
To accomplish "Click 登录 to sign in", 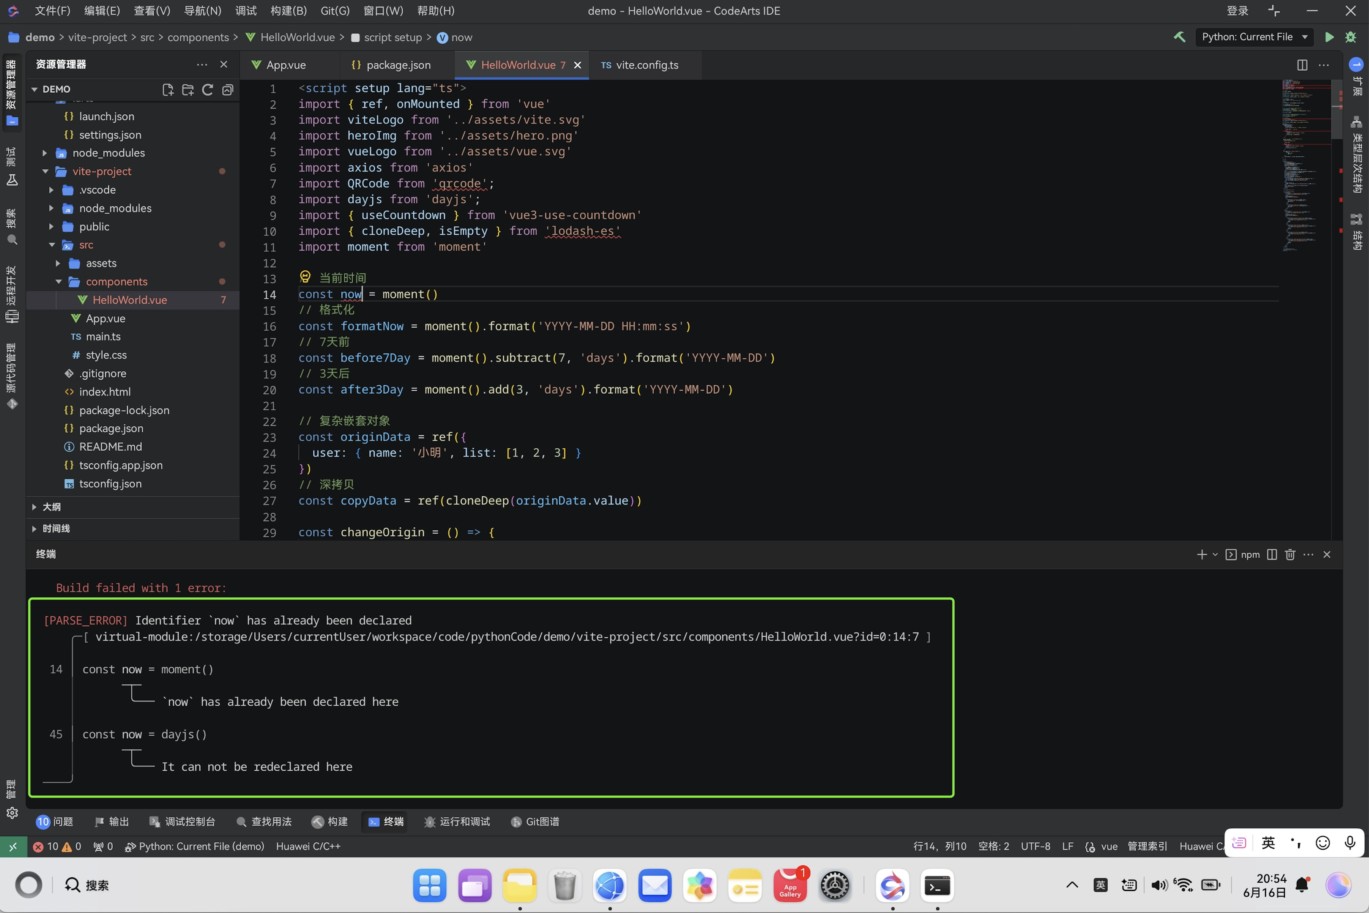I will [x=1237, y=11].
